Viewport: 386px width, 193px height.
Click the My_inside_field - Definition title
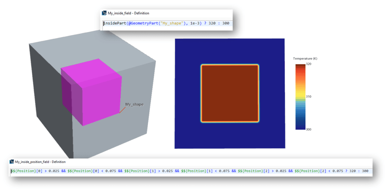(x=128, y=13)
